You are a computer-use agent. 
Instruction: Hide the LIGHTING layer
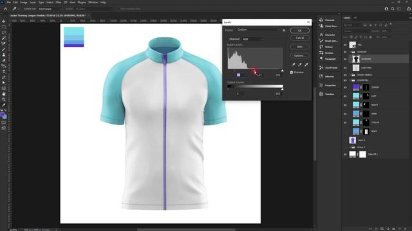[345, 68]
